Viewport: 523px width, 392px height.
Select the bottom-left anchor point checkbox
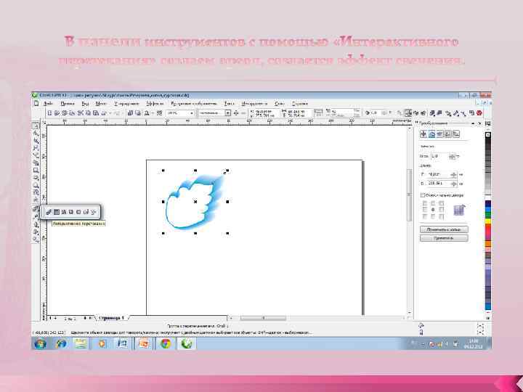pyautogui.click(x=425, y=216)
